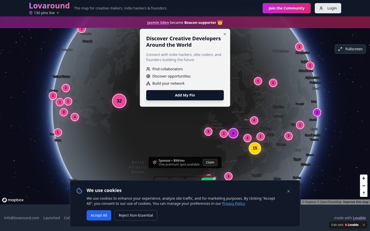Open the Privacy Policy link
Viewport: 370px width, 231px height.
tap(233, 204)
